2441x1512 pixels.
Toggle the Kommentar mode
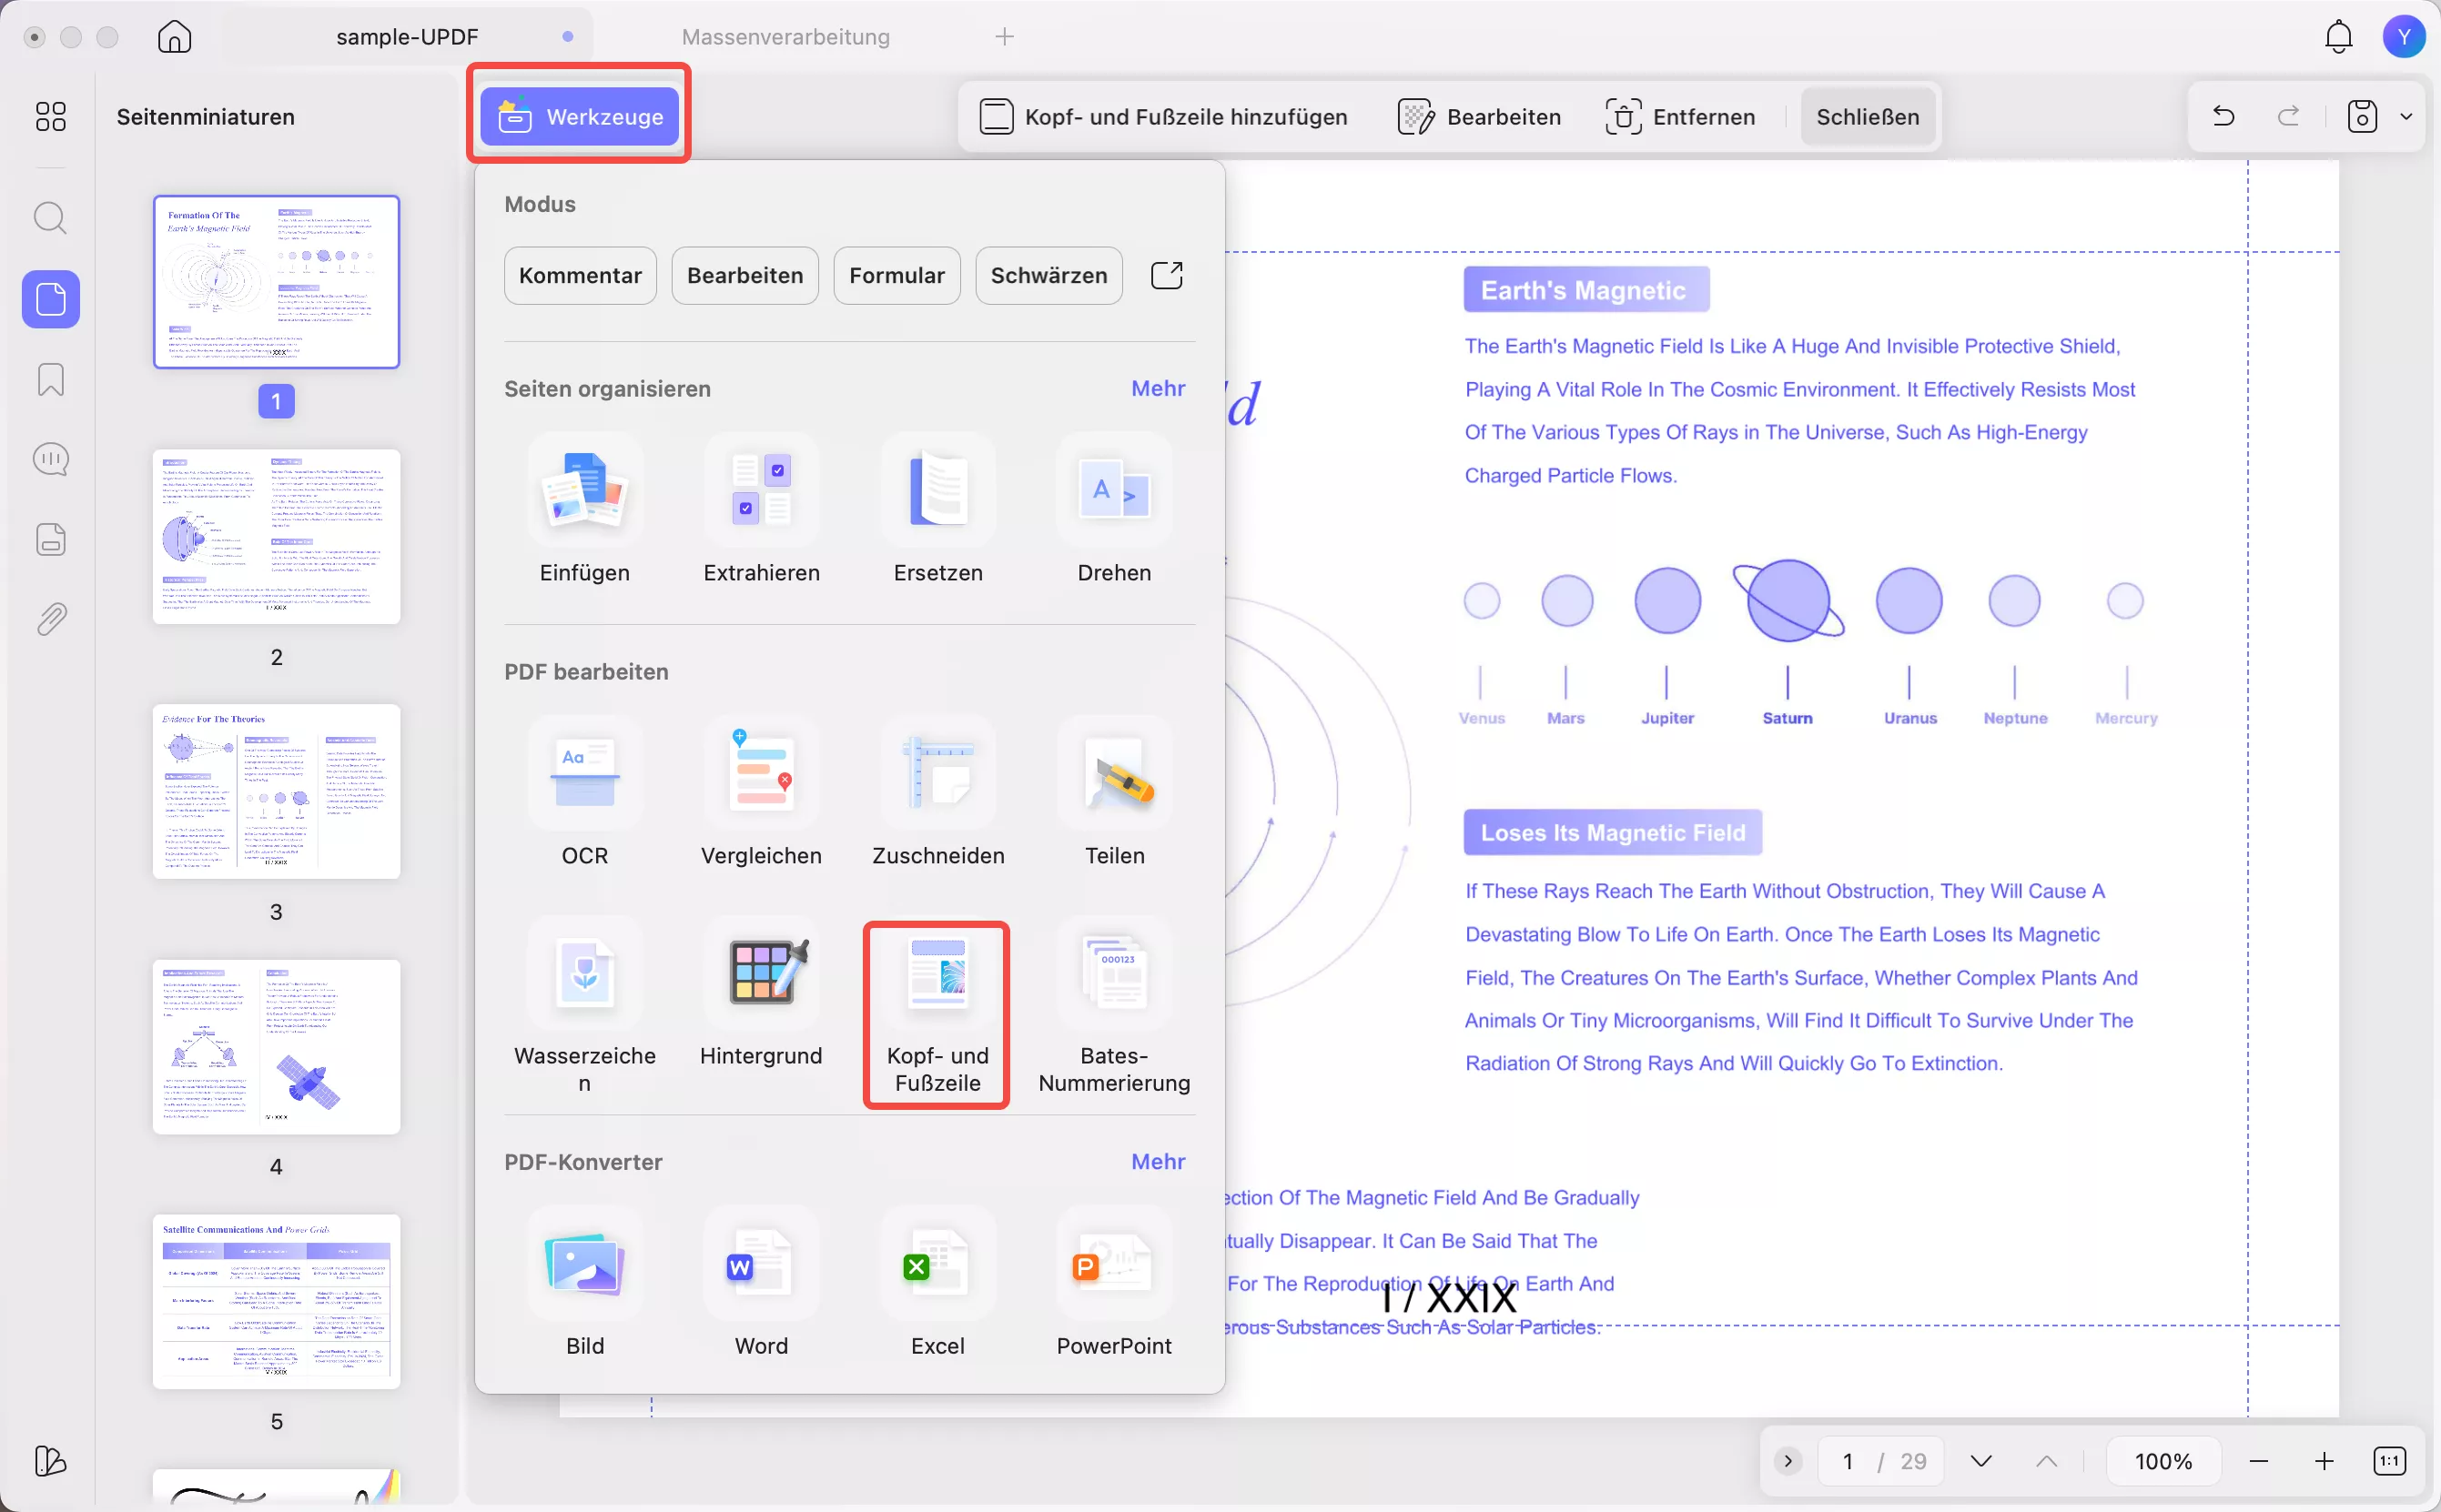581,276
